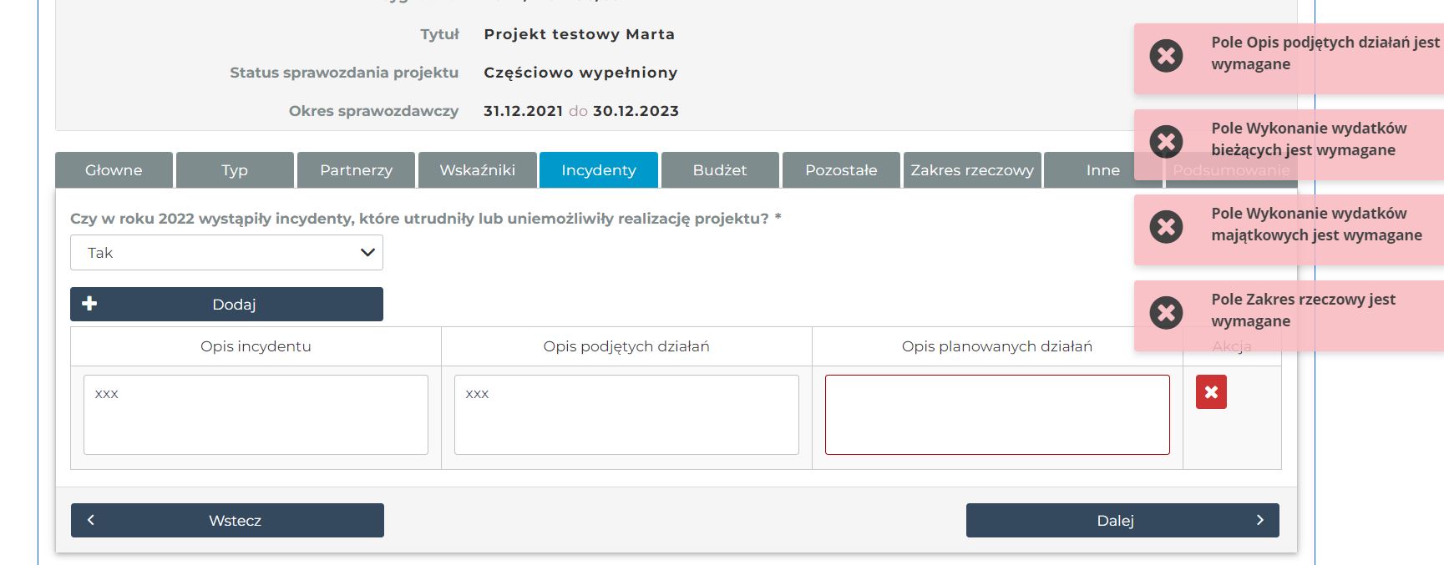Image resolution: width=1444 pixels, height=565 pixels.
Task: Click the 'Opis incydentu' text area
Action: pos(256,415)
